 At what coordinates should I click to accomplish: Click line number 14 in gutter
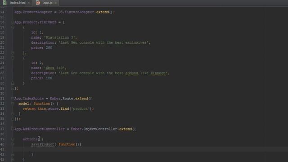click(x=2, y=12)
